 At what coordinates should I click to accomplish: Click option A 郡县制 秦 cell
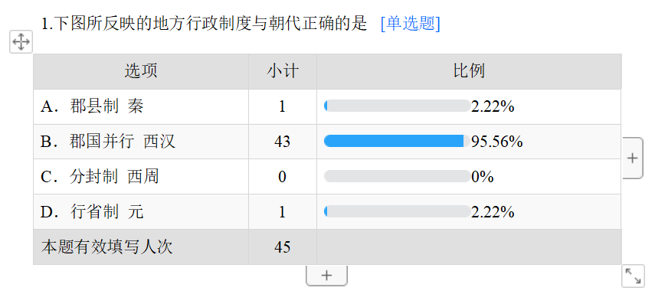[141, 106]
